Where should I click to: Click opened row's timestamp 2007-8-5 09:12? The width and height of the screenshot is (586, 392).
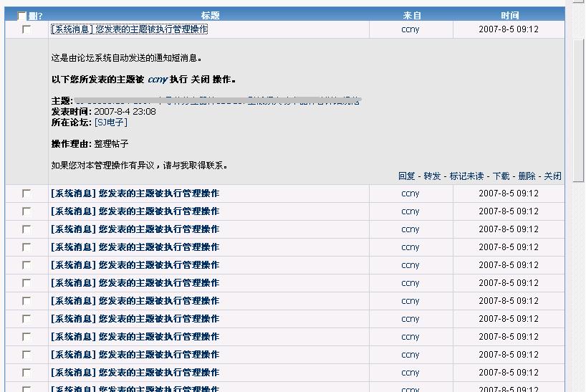coord(509,29)
